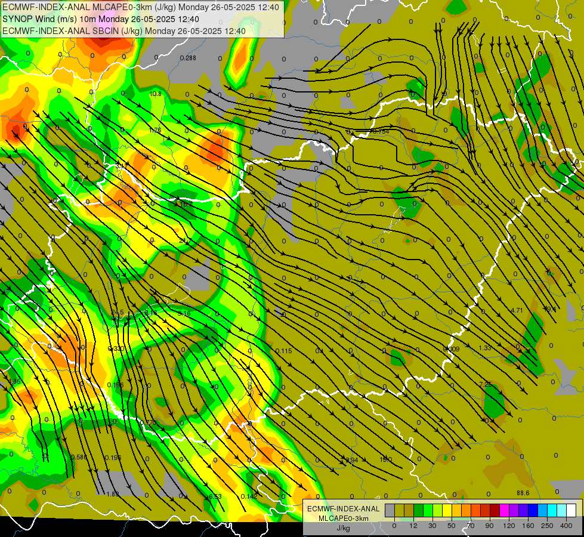Click the magenta legend swatch
584x537 pixels.
click(505, 510)
